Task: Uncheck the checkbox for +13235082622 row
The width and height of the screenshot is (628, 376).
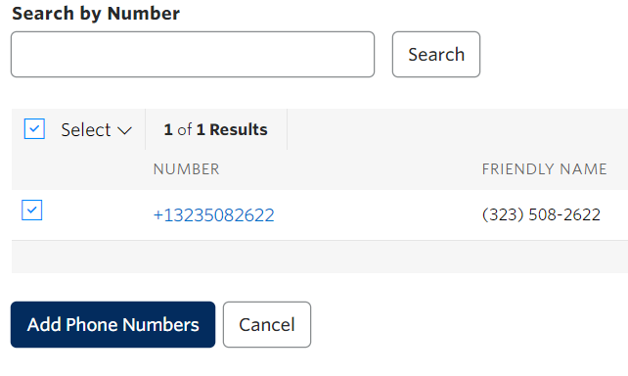Action: [x=31, y=211]
